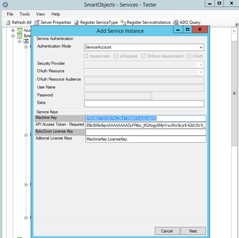The height and width of the screenshot is (238, 239).
Task: Open the View menu
Action: click(40, 14)
